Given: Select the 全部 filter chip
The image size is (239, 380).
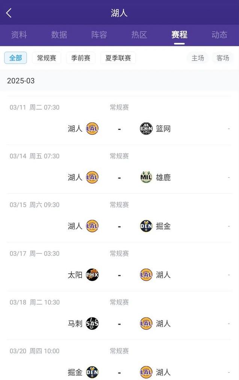Looking at the screenshot, I should click(15, 58).
